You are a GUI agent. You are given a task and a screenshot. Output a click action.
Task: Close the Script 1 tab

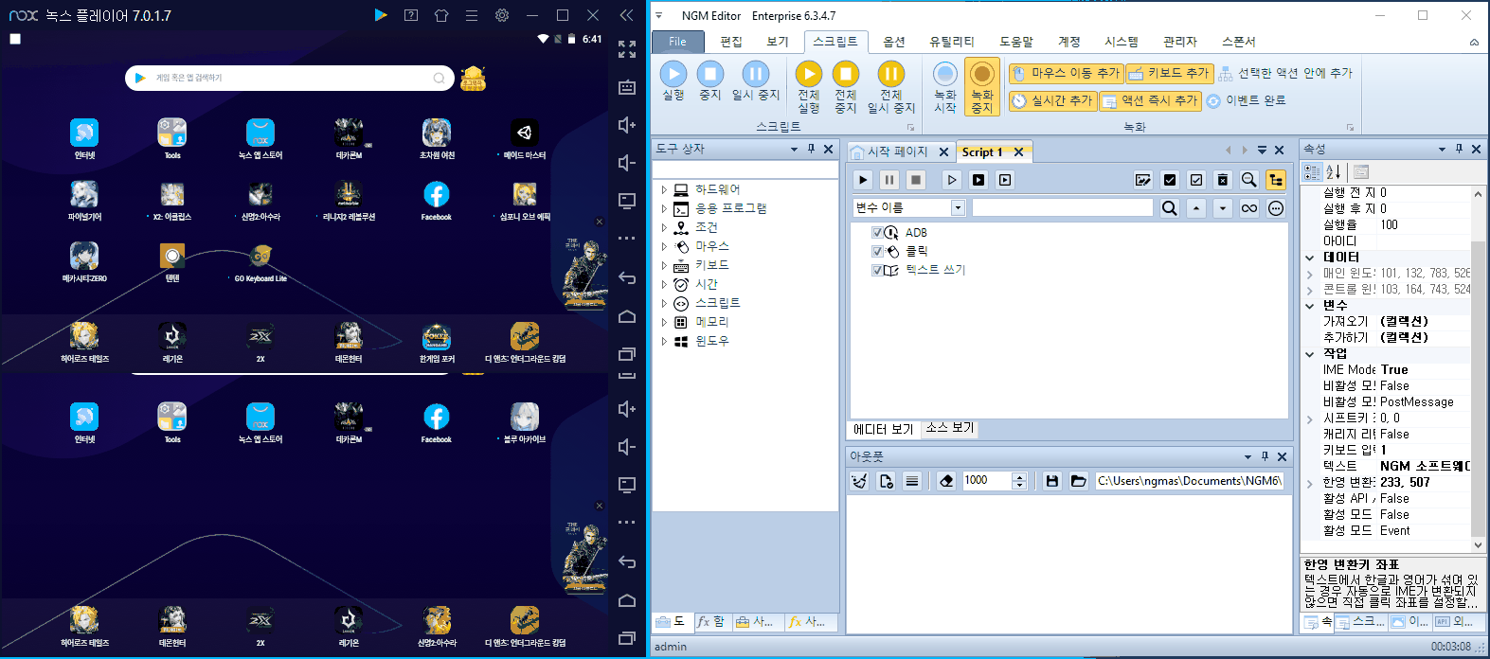(1019, 151)
